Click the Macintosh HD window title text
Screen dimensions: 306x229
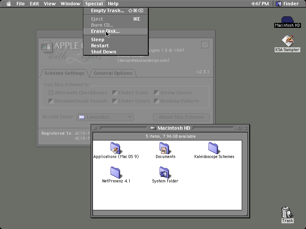point(174,128)
